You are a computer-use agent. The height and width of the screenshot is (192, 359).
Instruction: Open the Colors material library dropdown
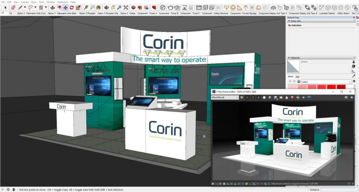pyautogui.click(x=326, y=82)
